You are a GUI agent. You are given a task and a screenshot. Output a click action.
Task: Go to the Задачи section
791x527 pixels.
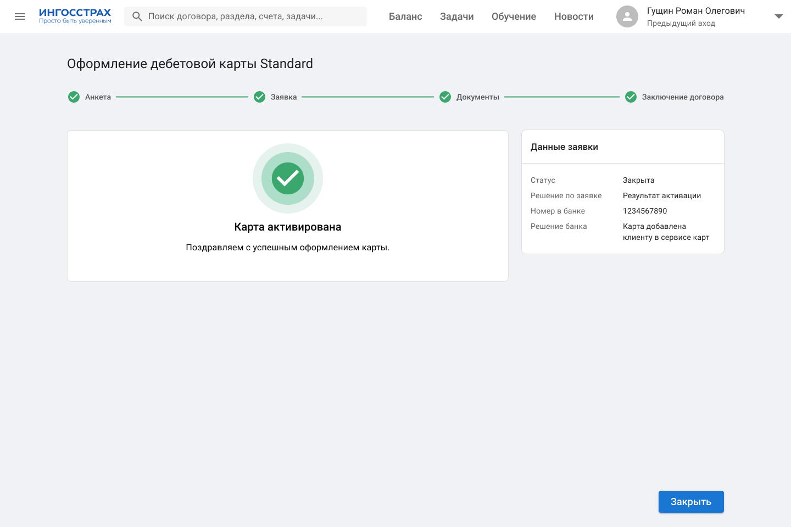(x=457, y=16)
